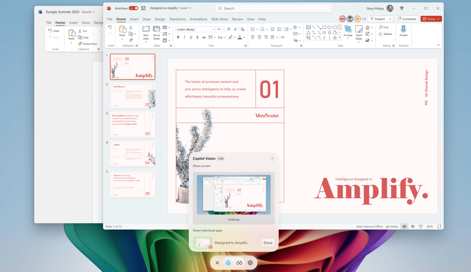Click the red Share button

tap(431, 19)
